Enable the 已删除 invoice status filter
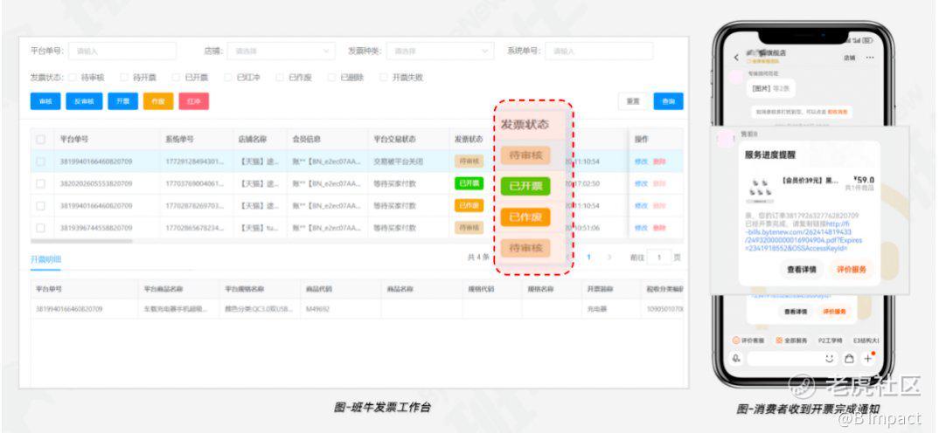The height and width of the screenshot is (440, 939). (331, 77)
